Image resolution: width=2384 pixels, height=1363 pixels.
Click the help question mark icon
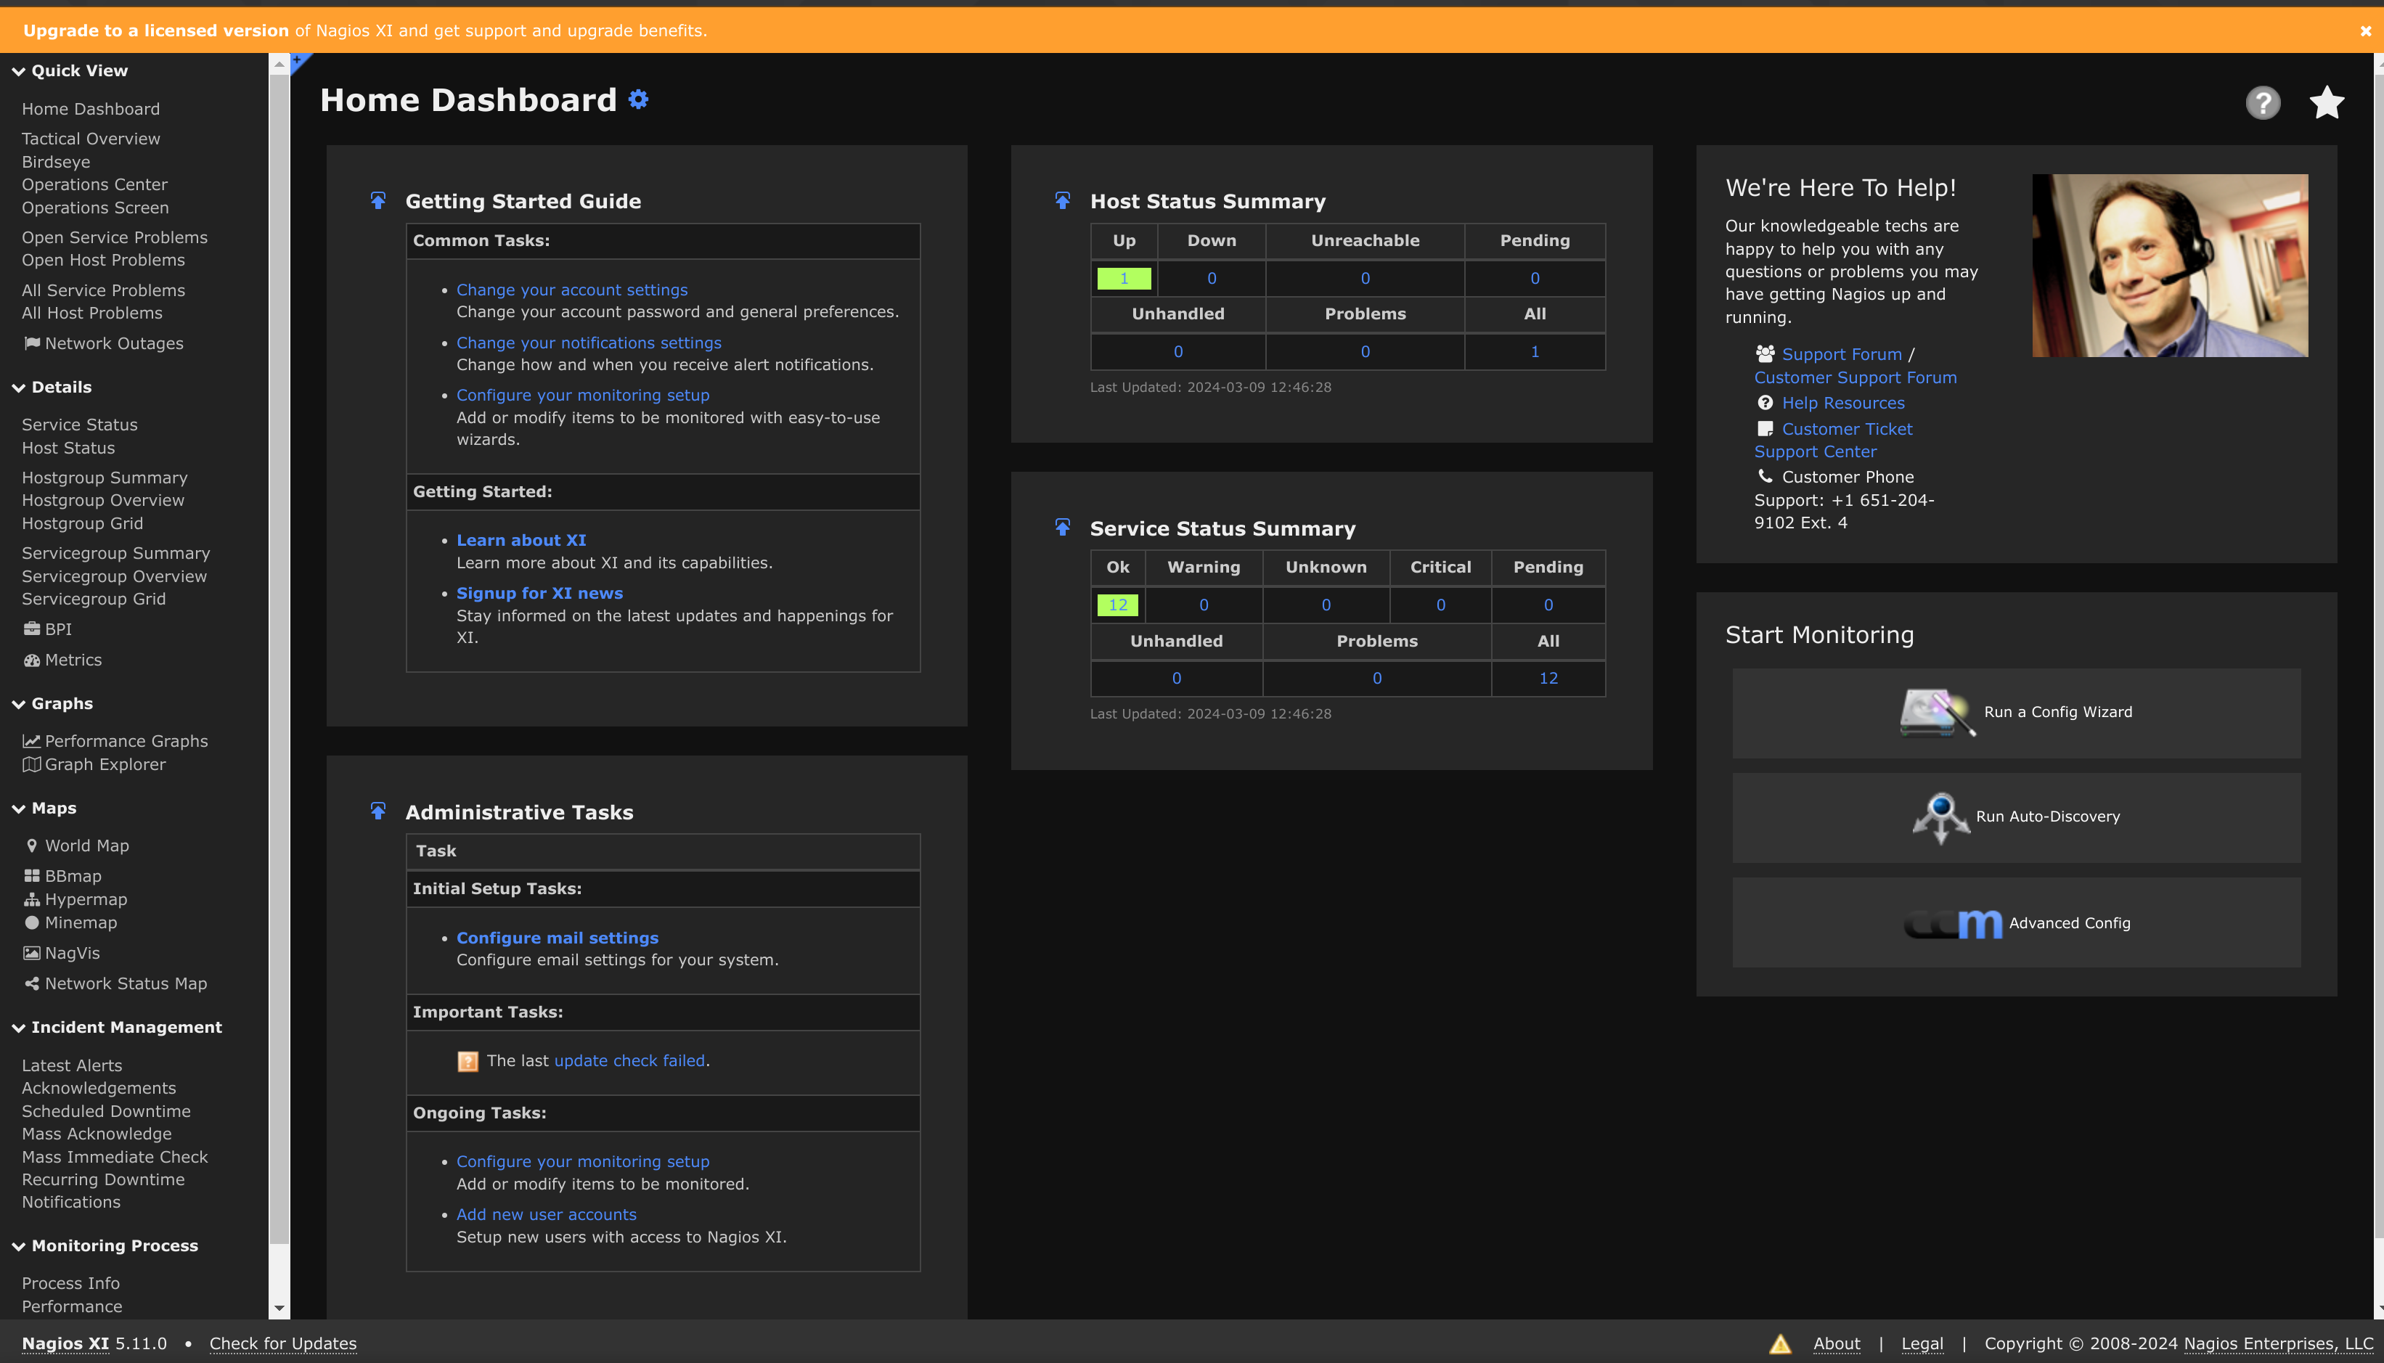[x=2262, y=103]
